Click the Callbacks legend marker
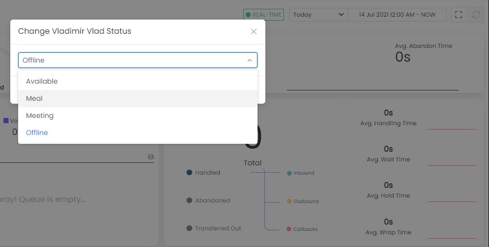This screenshot has width=489, height=247. coord(289,229)
